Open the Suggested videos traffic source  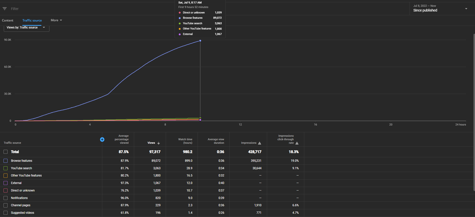pyautogui.click(x=23, y=213)
